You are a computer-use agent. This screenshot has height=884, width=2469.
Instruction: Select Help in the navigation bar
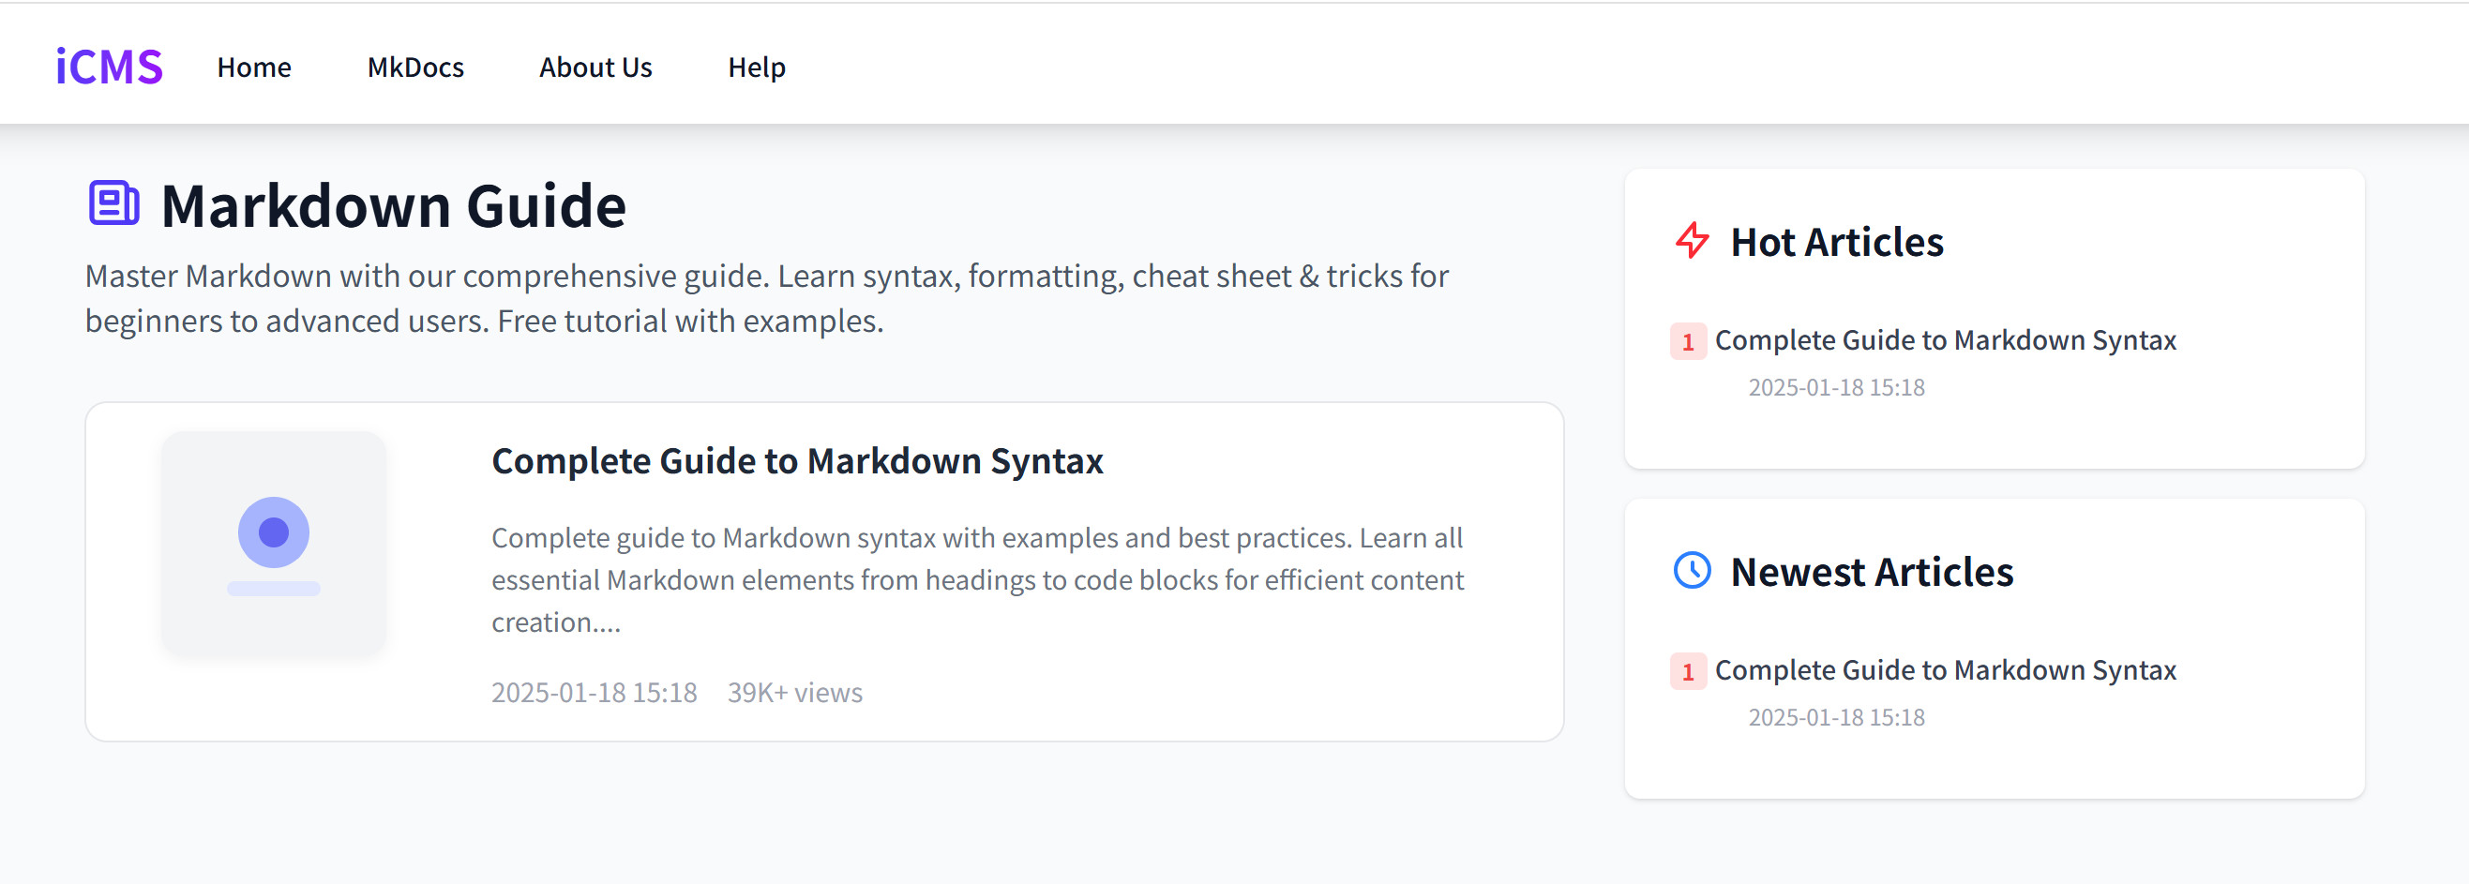[756, 67]
